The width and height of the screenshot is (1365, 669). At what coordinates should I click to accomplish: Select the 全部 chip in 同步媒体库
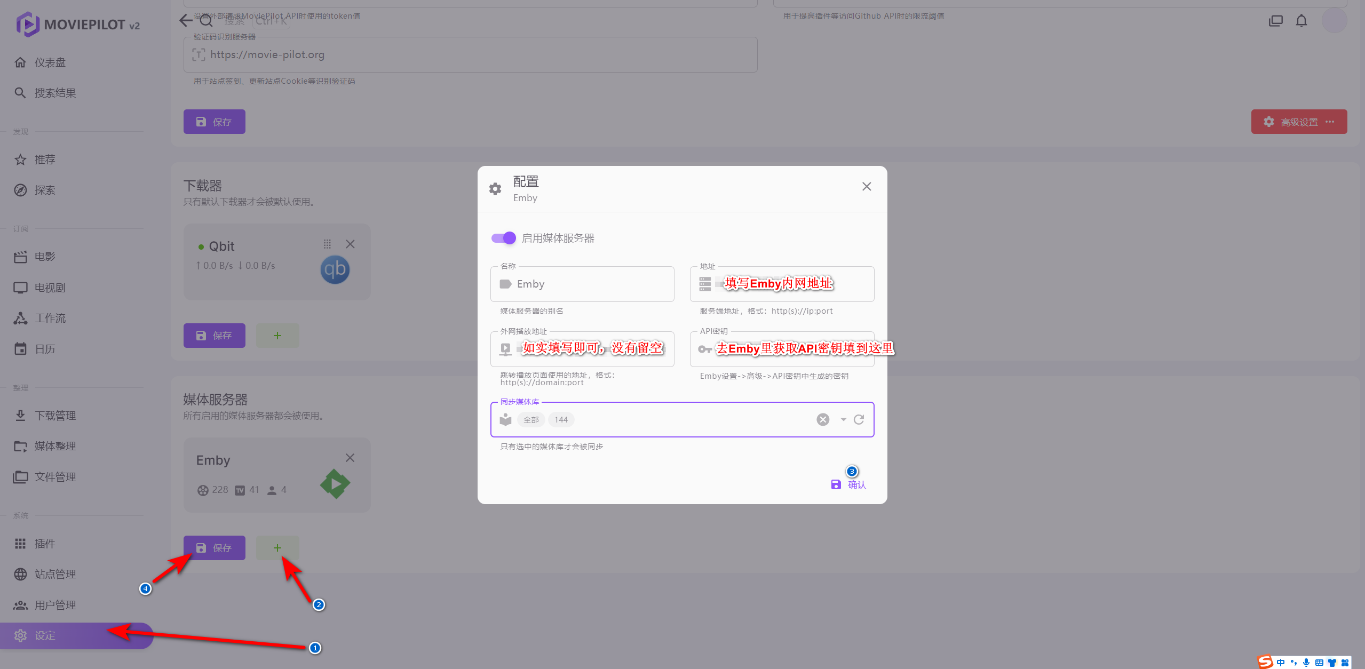pos(531,420)
